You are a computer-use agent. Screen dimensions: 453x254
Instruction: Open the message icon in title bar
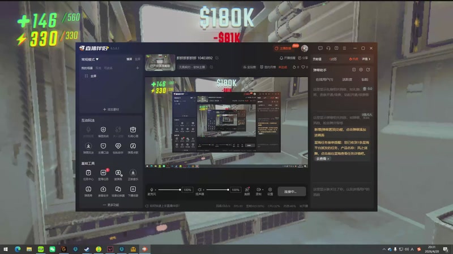coord(320,48)
